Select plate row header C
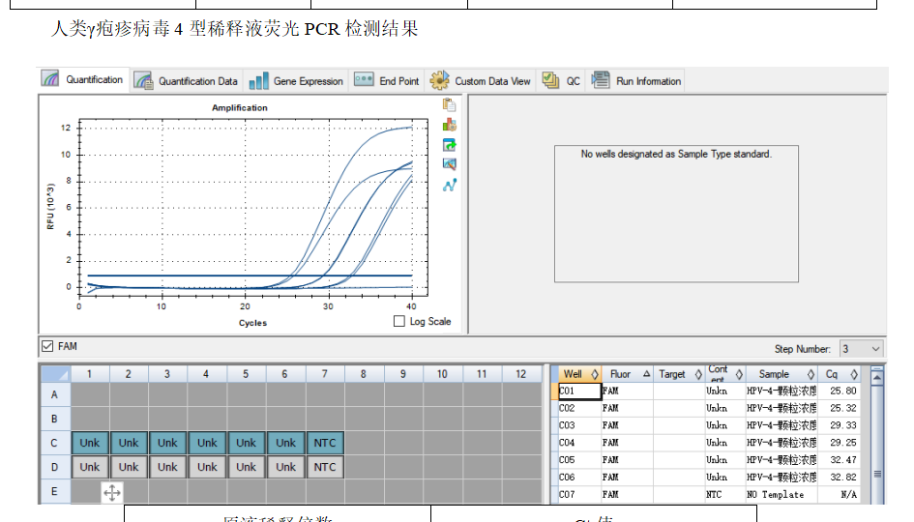This screenshot has height=522, width=914. pos(55,443)
